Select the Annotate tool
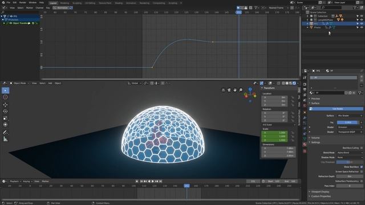This screenshot has width=365, height=205. 5,132
